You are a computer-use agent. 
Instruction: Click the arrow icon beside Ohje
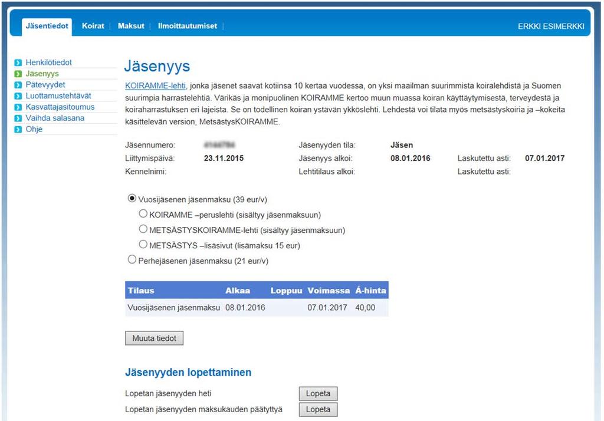(x=18, y=129)
